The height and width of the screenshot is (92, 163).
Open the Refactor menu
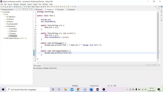16,4
